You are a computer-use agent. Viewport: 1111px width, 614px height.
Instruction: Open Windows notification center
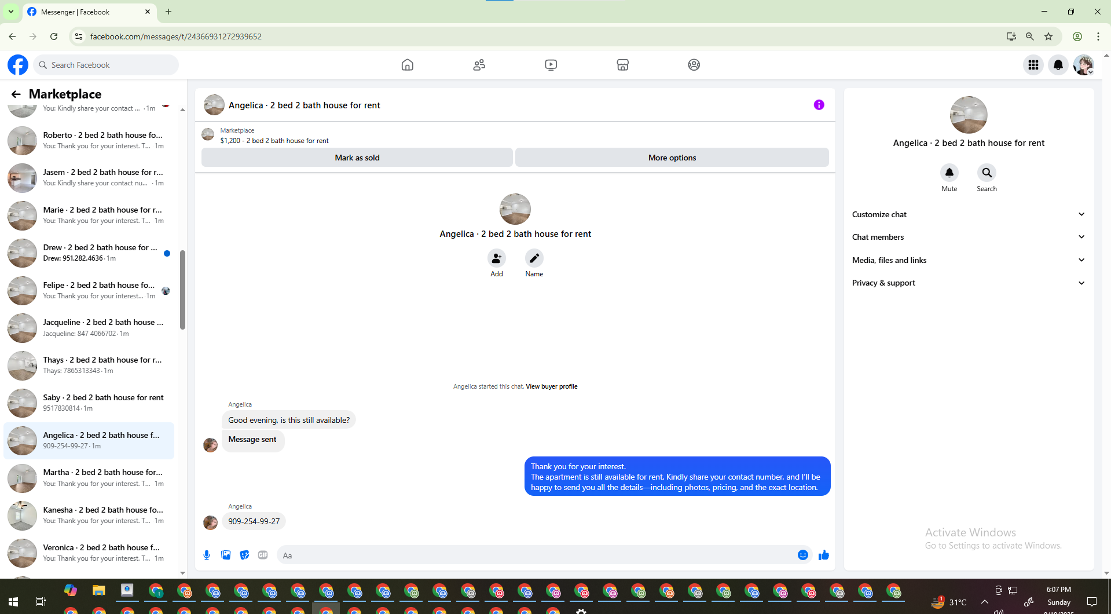1092,602
